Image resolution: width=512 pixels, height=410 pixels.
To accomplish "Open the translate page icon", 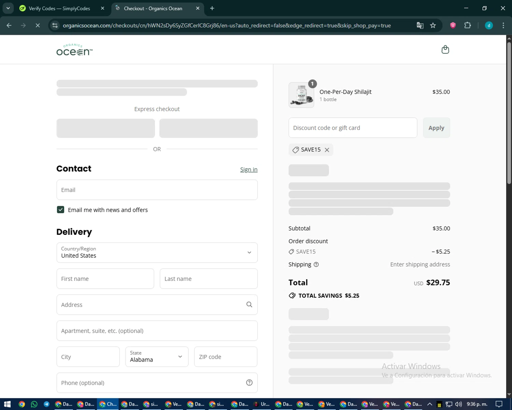I will (420, 25).
